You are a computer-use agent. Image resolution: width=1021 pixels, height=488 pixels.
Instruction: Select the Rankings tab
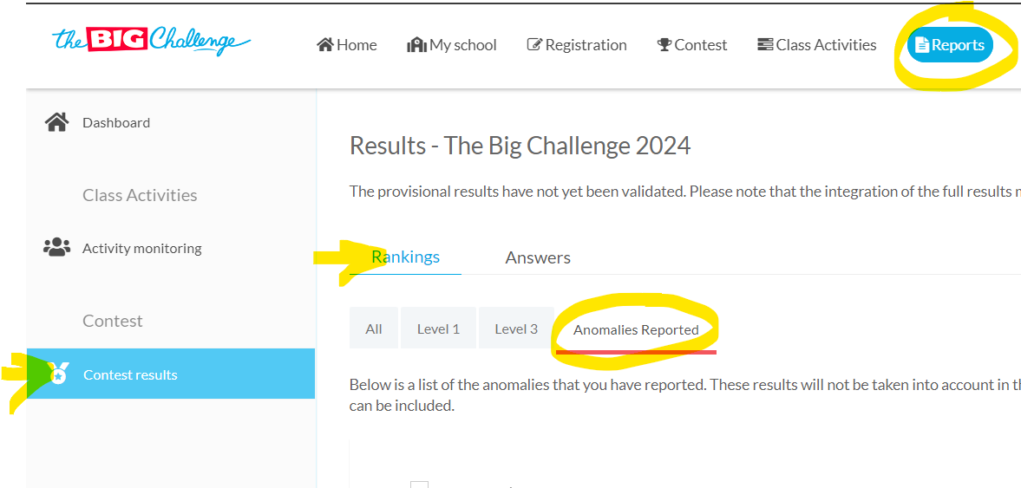(405, 257)
